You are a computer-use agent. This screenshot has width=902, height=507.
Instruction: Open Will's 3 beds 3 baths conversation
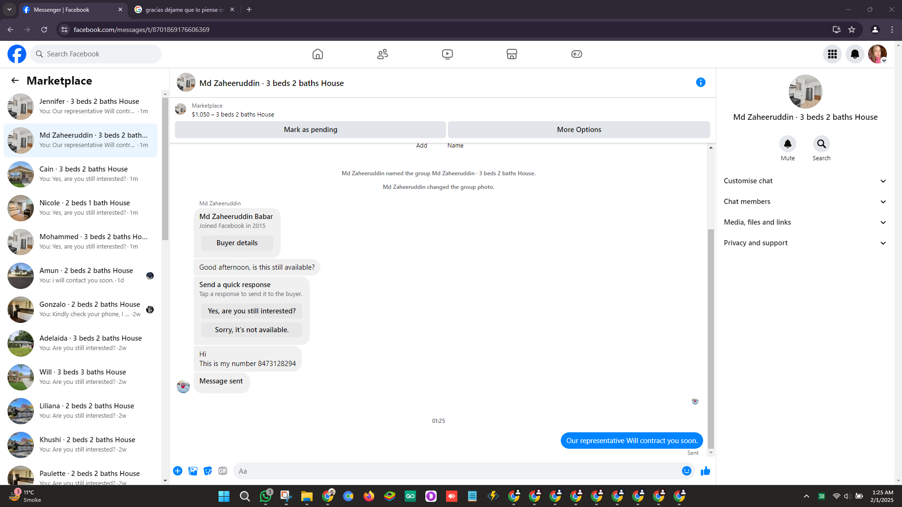[x=80, y=377]
